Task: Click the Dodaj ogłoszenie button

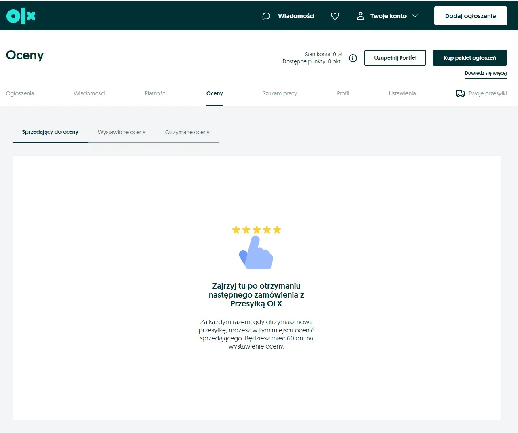Action: click(x=470, y=16)
